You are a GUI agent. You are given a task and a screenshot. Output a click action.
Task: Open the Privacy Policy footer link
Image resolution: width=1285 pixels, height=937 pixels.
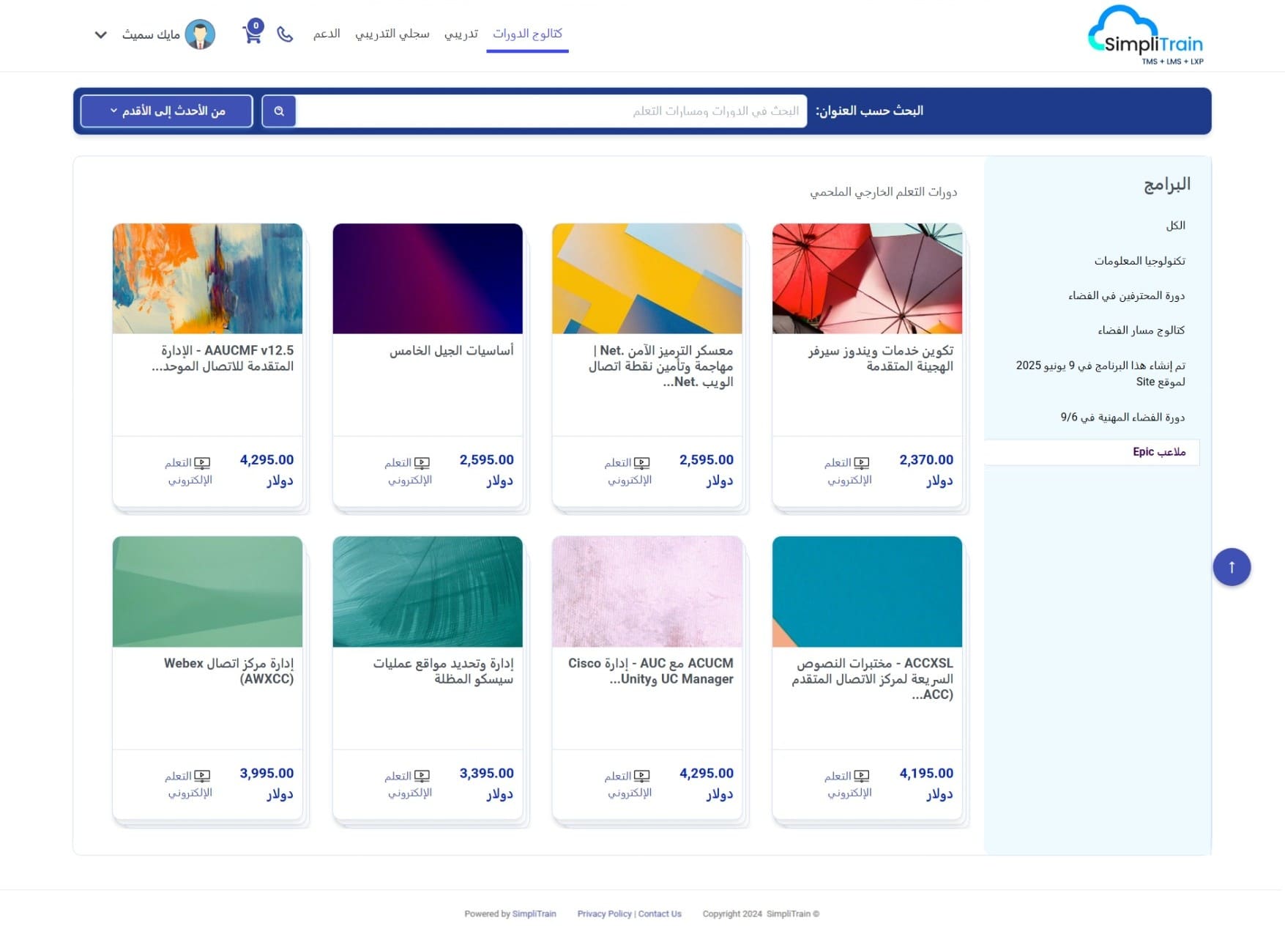click(x=604, y=914)
